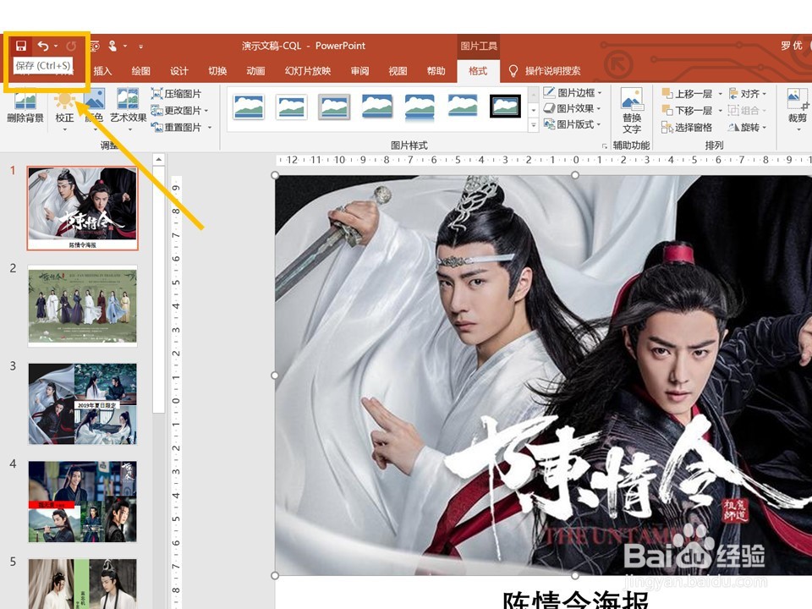Viewport: 812px width, 609px height.
Task: Apply the fourth picture style in gallery
Action: 377,107
